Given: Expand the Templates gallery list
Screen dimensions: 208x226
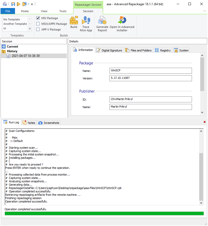Looking at the screenshot, I should pyautogui.click(x=30, y=29).
